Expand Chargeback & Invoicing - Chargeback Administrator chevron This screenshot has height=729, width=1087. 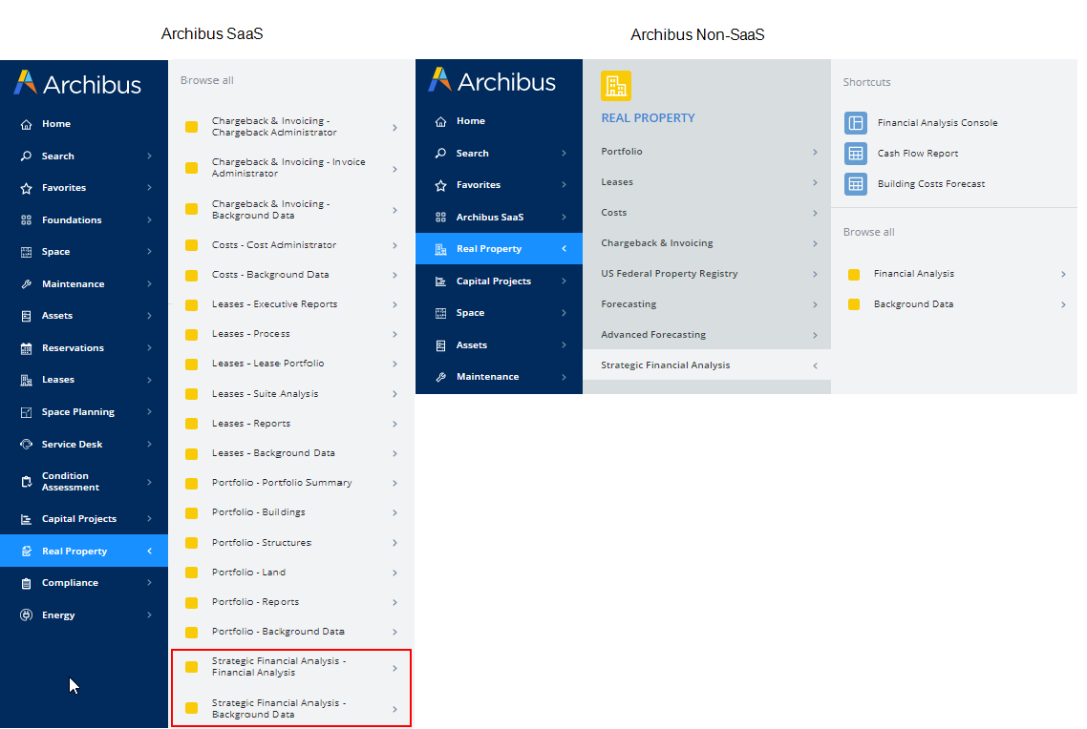394,128
